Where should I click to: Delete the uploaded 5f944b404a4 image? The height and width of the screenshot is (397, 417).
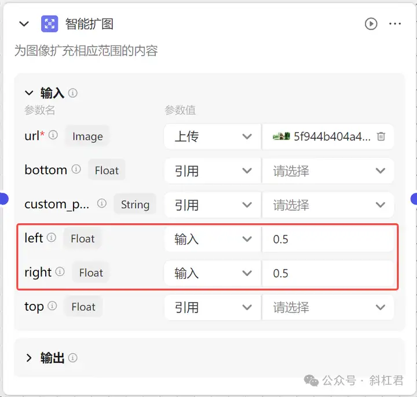[x=381, y=137]
